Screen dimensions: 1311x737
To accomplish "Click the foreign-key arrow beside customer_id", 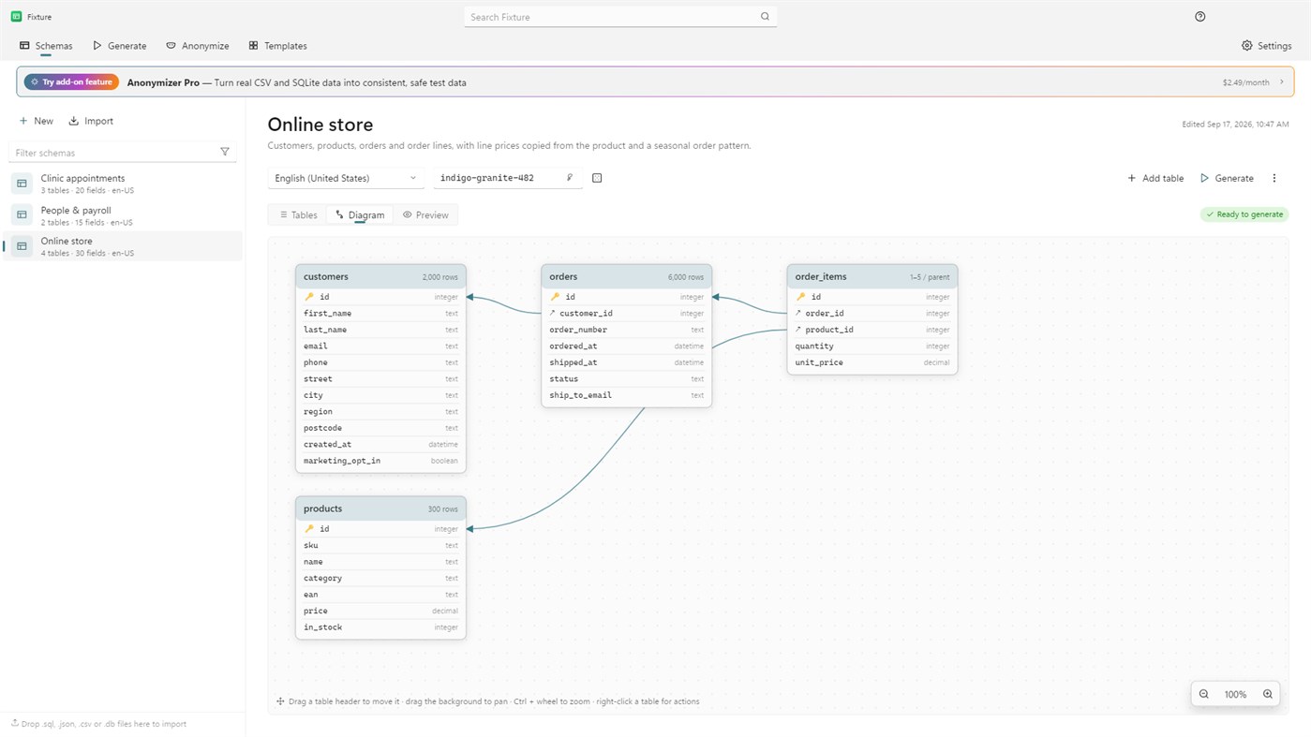I will point(553,313).
